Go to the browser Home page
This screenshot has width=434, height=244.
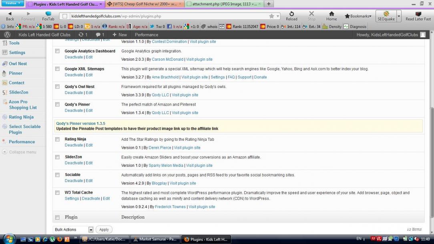pyautogui.click(x=332, y=16)
